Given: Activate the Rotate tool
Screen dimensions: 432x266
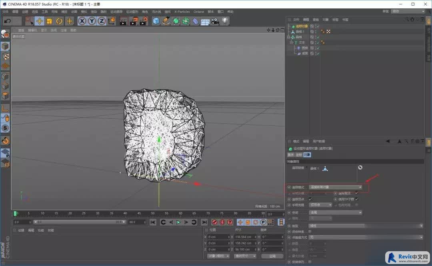Looking at the screenshot, I should (59, 21).
